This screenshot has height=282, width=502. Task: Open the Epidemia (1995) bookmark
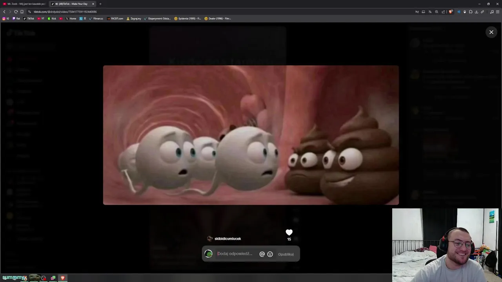187,18
